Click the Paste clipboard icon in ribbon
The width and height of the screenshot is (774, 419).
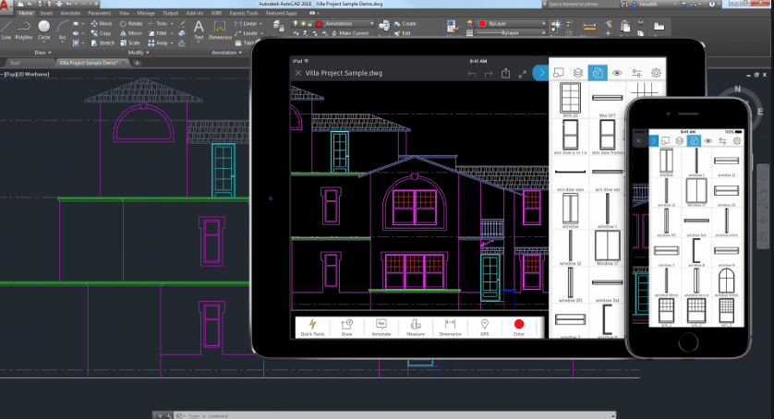625,26
